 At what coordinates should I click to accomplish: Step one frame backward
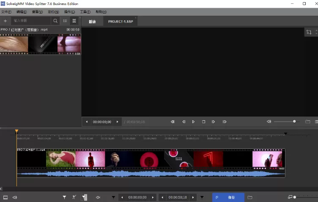(x=184, y=122)
